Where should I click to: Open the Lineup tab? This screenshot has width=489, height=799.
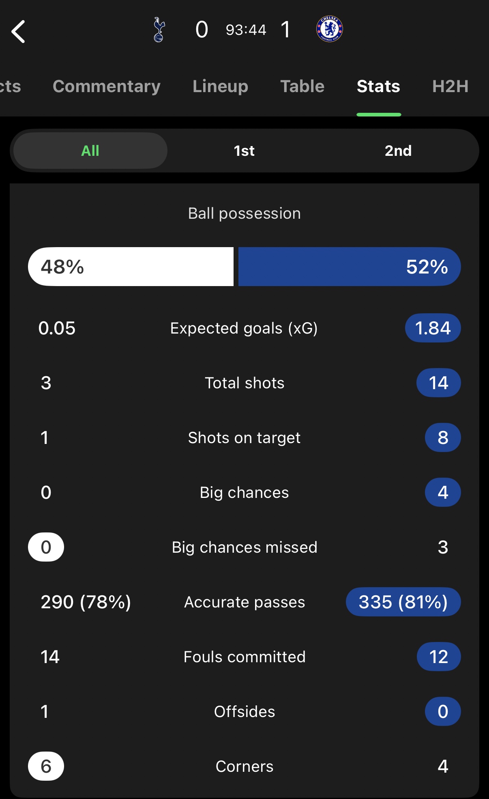[x=220, y=86]
